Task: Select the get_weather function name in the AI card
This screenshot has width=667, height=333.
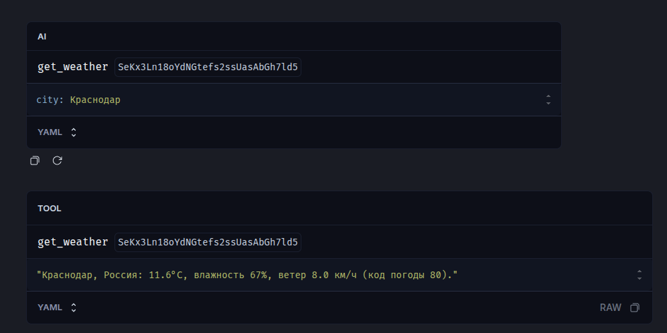Action: [73, 67]
